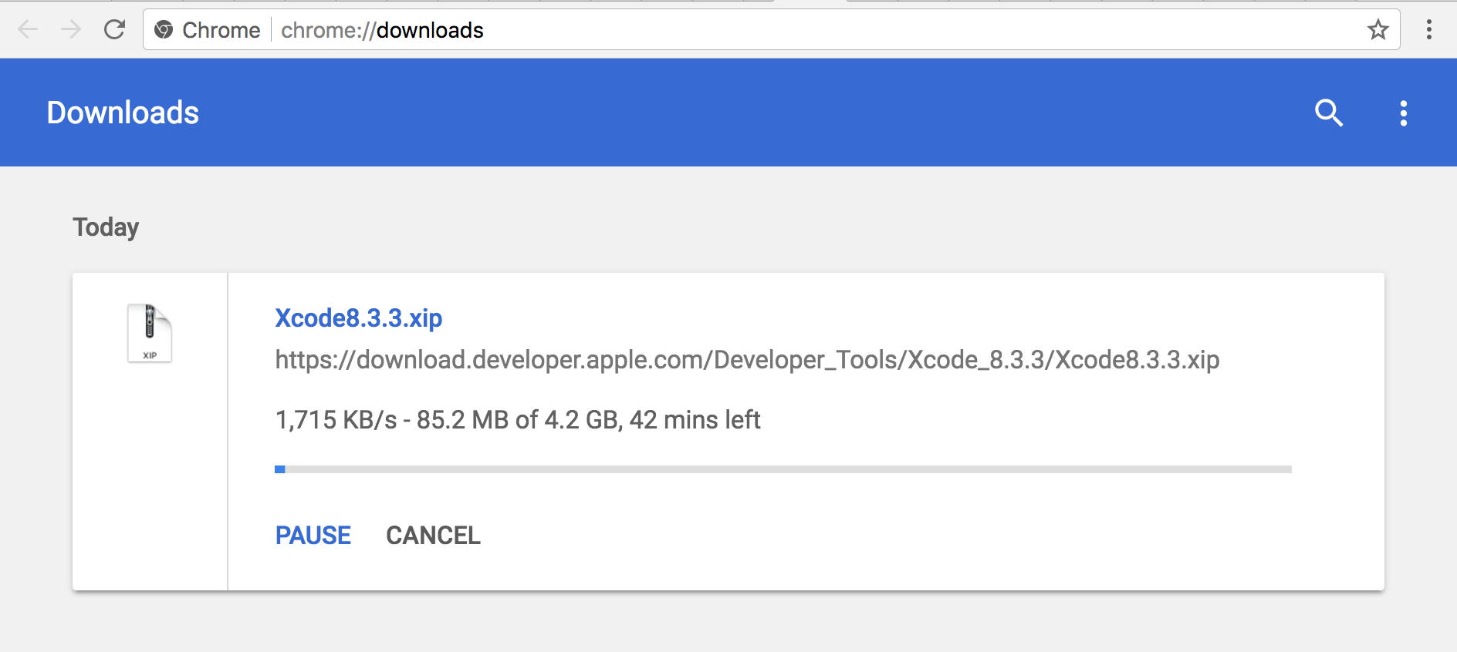Click the XIP file type thumbnail icon

150,333
